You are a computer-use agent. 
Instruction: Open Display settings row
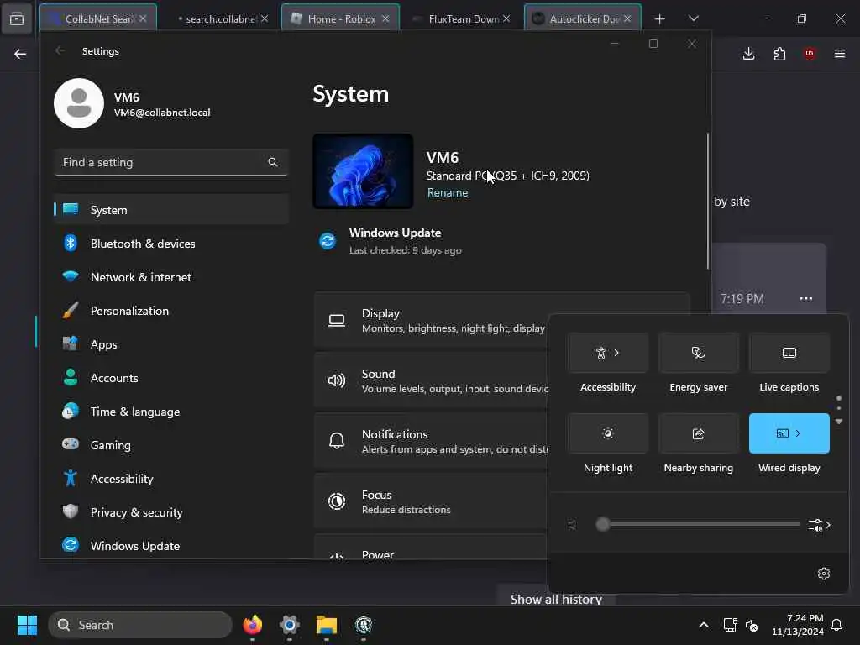pyautogui.click(x=431, y=321)
